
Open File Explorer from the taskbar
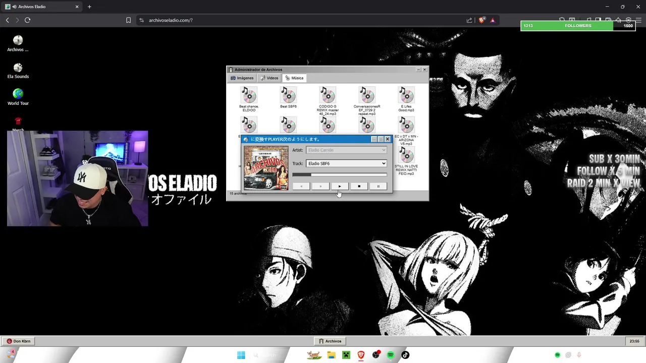[331, 355]
